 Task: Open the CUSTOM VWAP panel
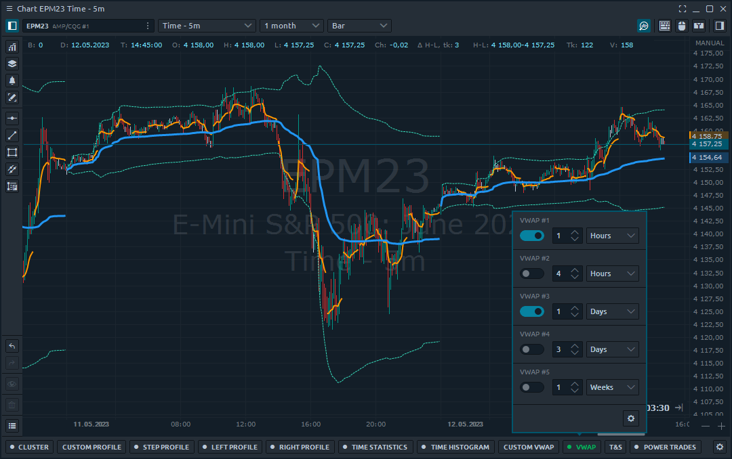coord(529,447)
